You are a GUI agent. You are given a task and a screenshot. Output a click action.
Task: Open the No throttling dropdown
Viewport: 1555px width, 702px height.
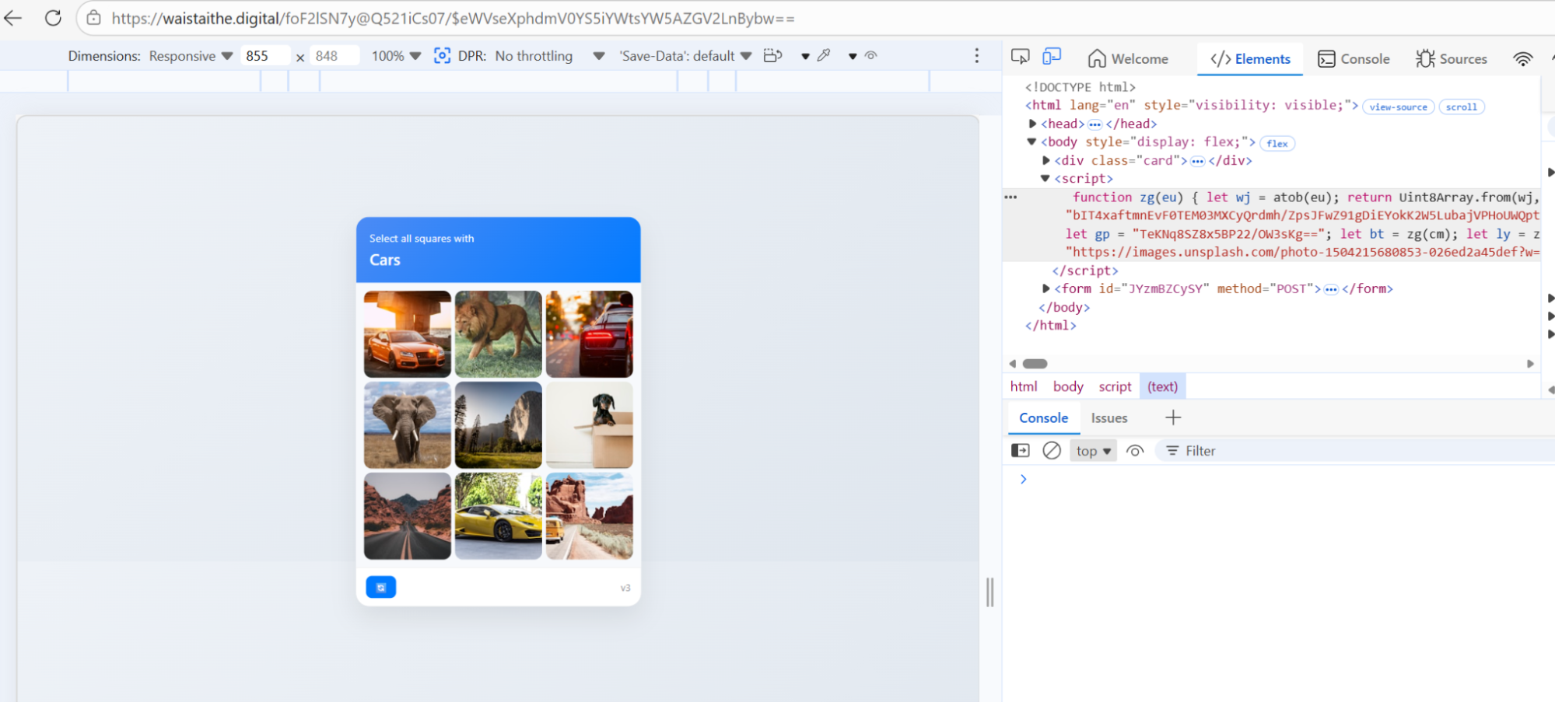pos(550,56)
